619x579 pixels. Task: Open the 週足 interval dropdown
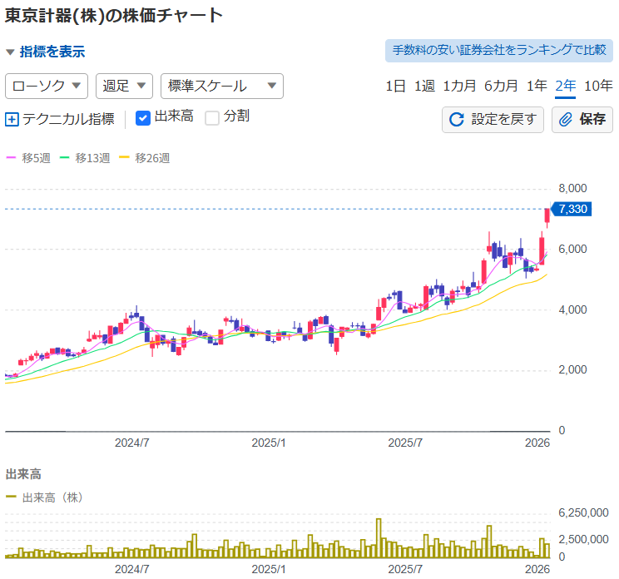(x=125, y=86)
